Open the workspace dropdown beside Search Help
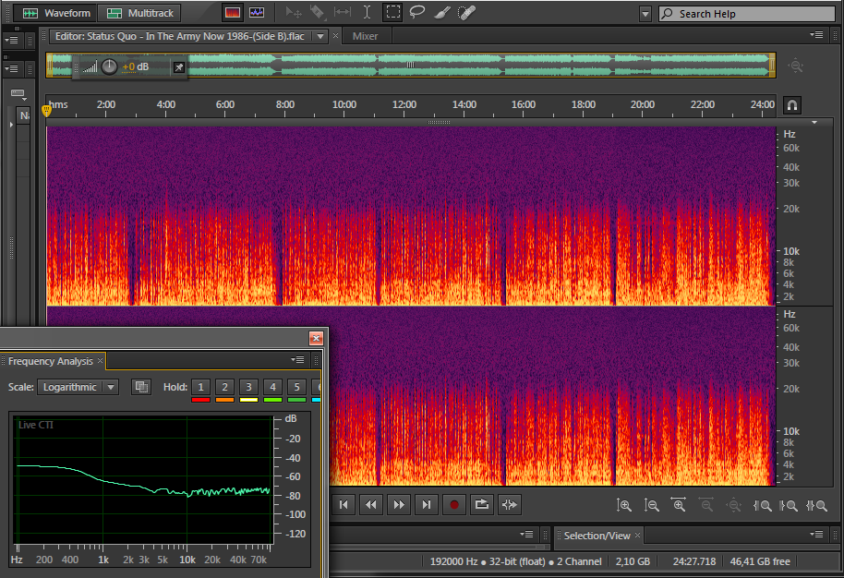 pyautogui.click(x=645, y=14)
